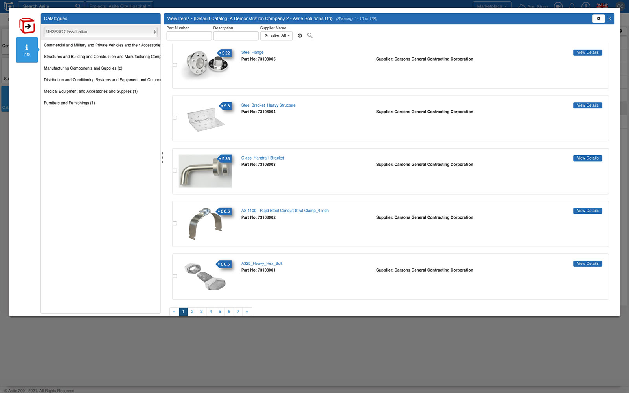Open the A325_Heavy_Hex_Bolt link

262,264
